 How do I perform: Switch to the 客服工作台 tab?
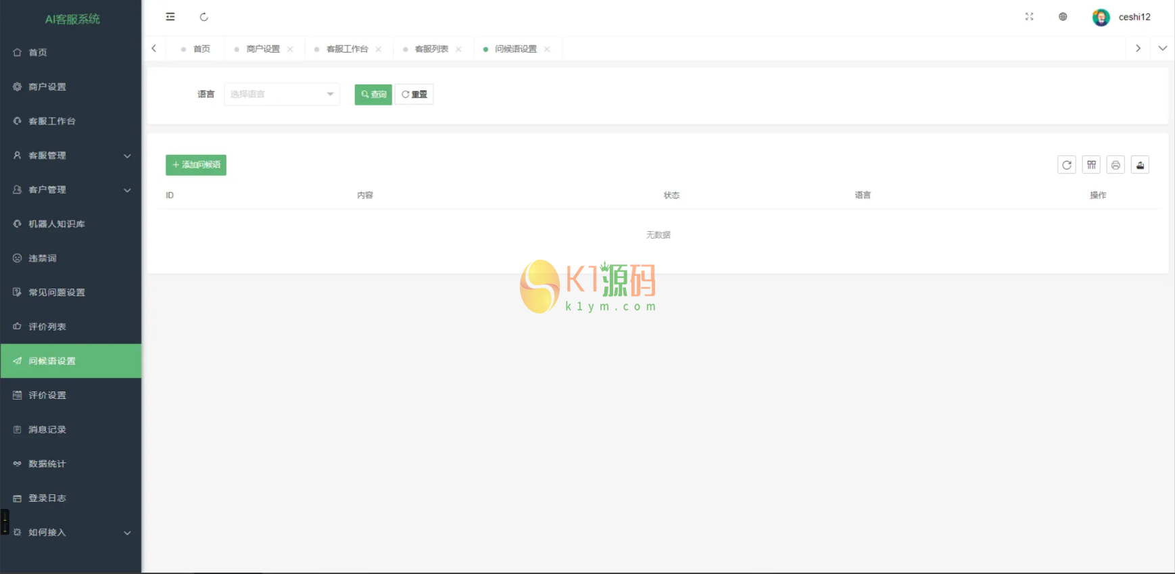coord(347,49)
